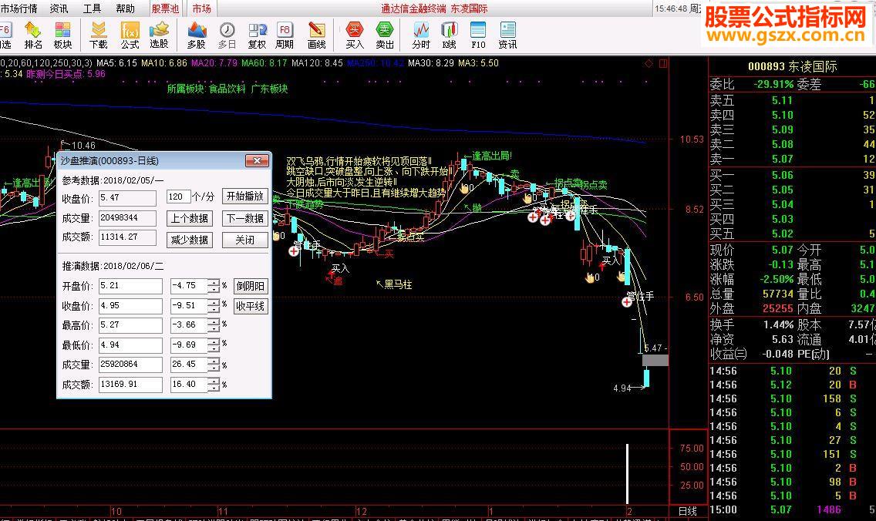Viewport: 876px width, 521px height.
Task: Click the 开盘价 percent field showing -4.75
Action: click(x=189, y=286)
